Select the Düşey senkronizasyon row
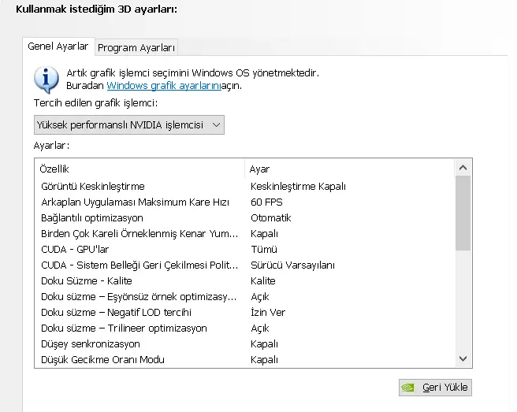Image resolution: width=517 pixels, height=412 pixels. click(x=244, y=344)
